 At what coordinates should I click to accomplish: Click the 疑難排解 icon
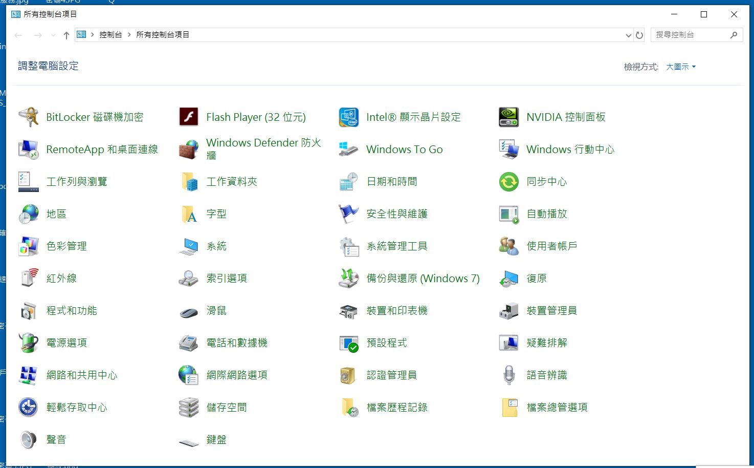[x=508, y=343]
